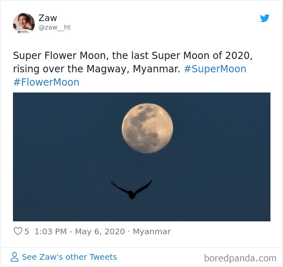Click the Myanmar location tag
The image size is (283, 267).
(x=152, y=231)
